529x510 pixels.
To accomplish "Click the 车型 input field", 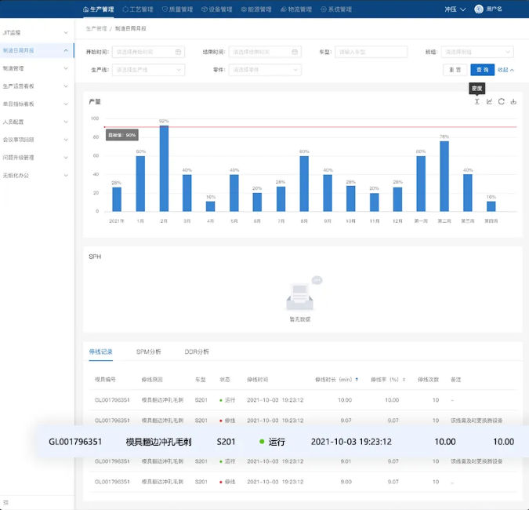I will click(x=371, y=52).
